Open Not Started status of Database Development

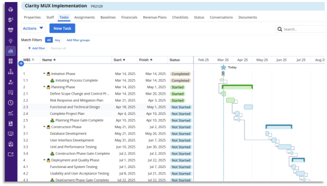181,134
